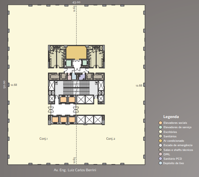Click the left green service elevator
Image resolution: width=199 pixels, height=177 pixels.
coord(69,63)
